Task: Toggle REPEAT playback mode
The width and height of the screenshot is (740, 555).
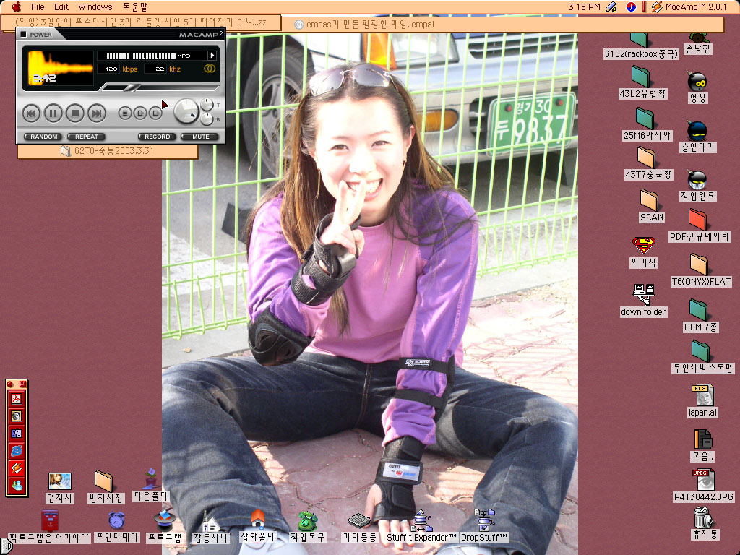Action: coord(86,137)
